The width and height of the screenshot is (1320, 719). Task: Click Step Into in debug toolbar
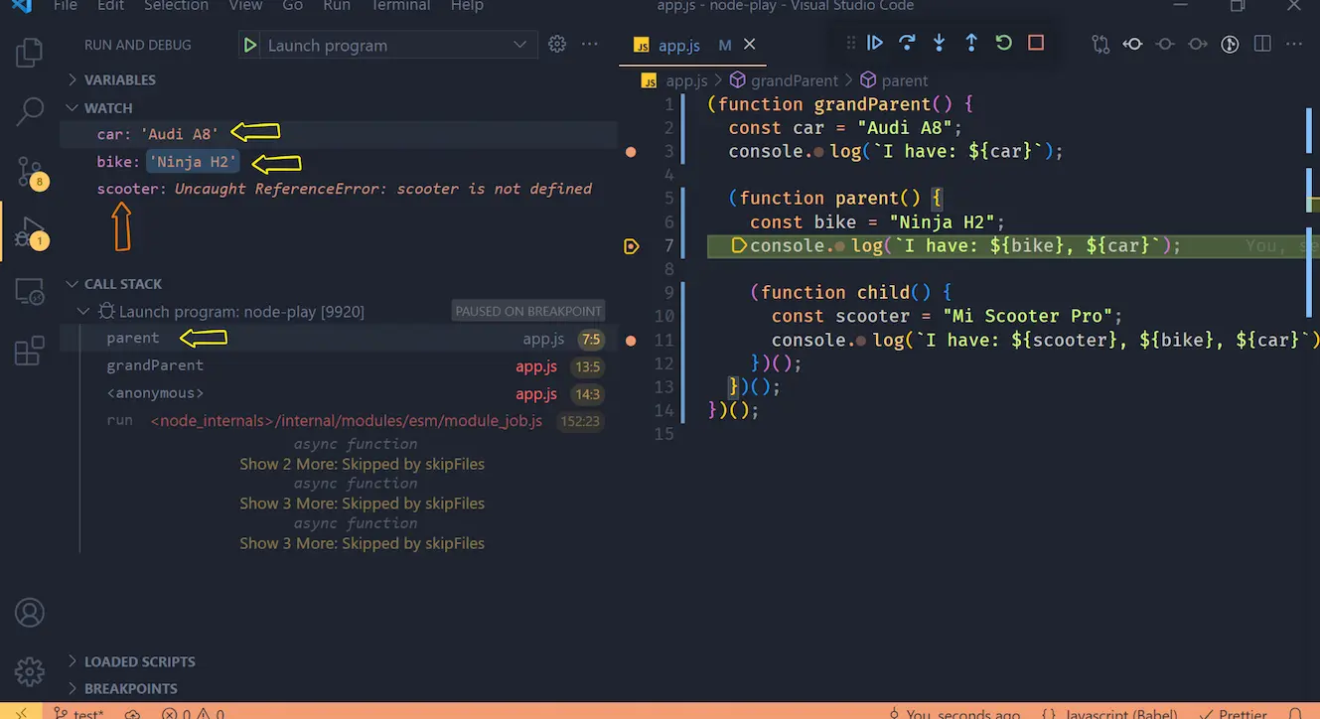pos(939,43)
